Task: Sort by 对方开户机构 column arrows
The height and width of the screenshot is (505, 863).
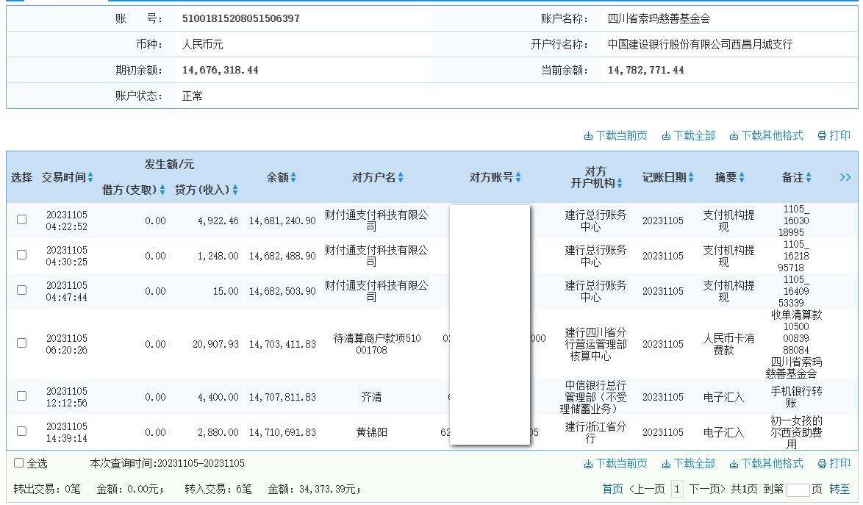Action: pos(620,183)
